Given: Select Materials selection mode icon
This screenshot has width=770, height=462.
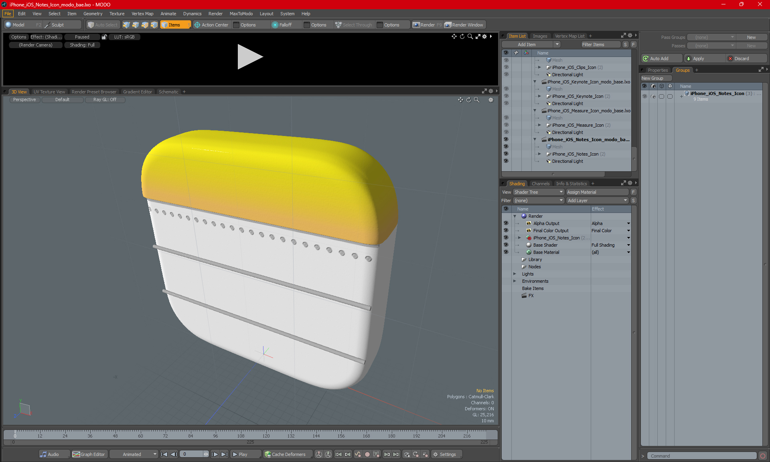Looking at the screenshot, I should point(154,25).
